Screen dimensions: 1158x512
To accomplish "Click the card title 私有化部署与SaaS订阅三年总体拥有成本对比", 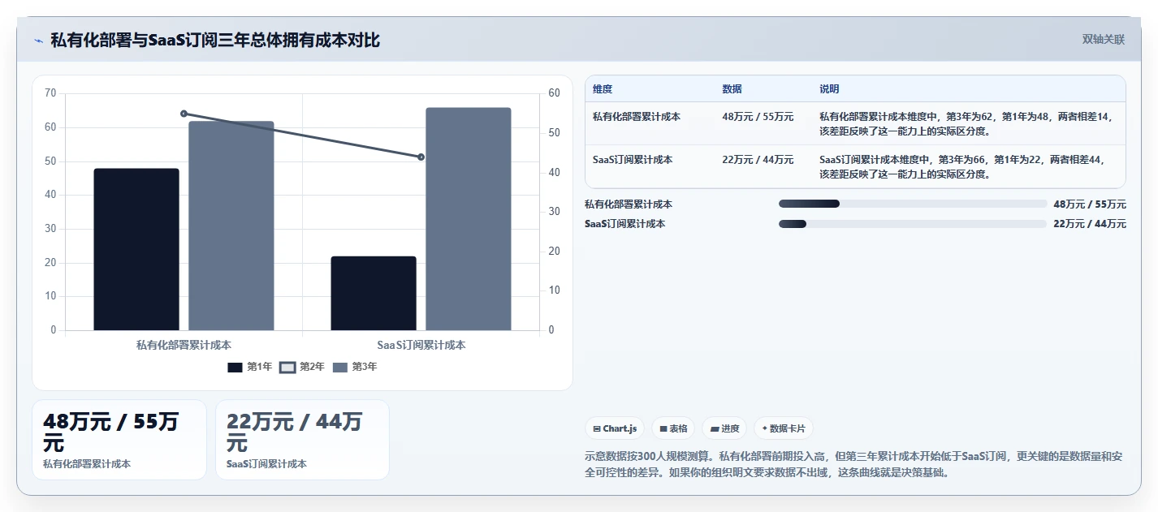I will pyautogui.click(x=215, y=41).
